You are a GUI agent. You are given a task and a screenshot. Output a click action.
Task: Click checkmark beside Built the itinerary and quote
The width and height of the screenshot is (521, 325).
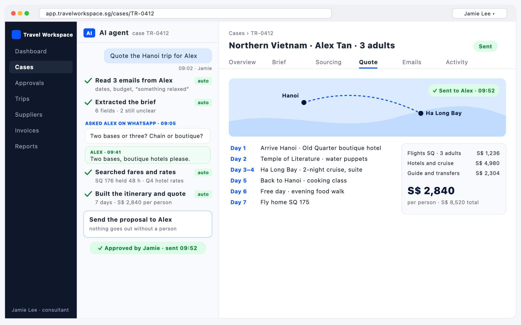(88, 194)
